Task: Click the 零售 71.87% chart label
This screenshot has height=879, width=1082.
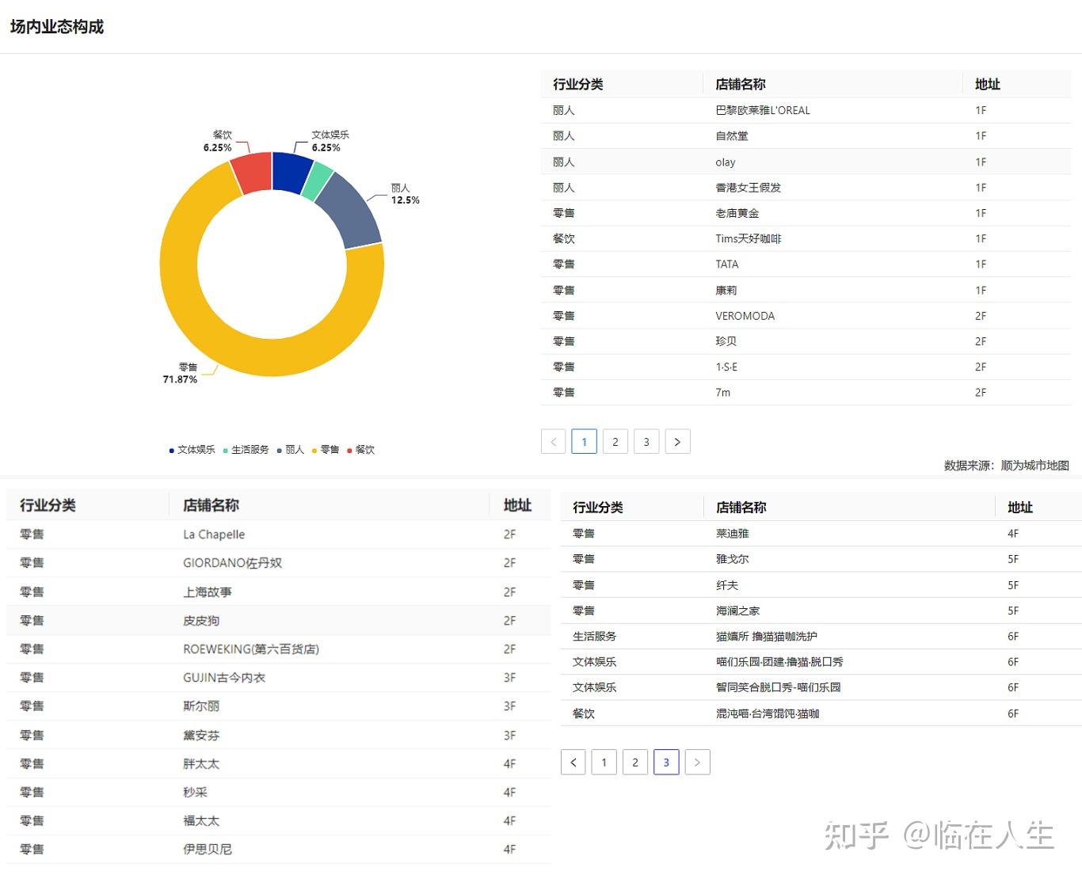Action: point(181,373)
